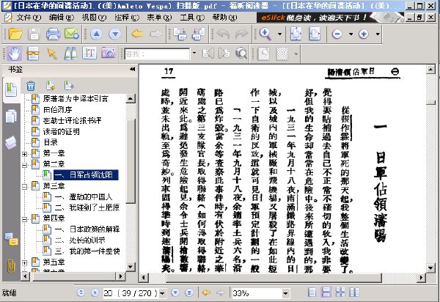Open the binoculars search tool
Viewport: 440px width, 302px height.
point(70,54)
